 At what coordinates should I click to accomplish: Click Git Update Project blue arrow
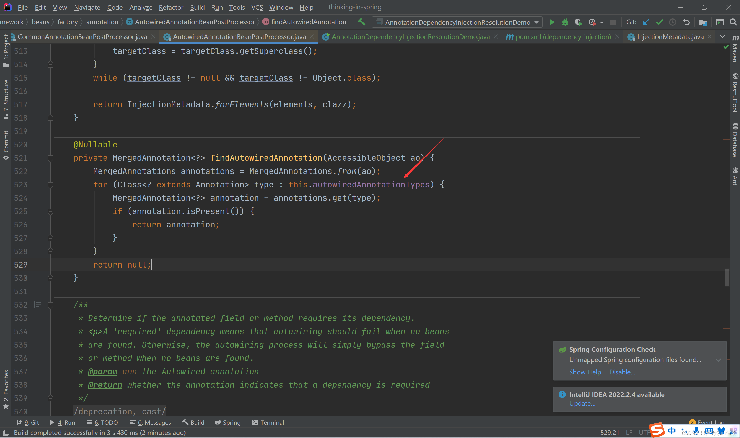[646, 22]
